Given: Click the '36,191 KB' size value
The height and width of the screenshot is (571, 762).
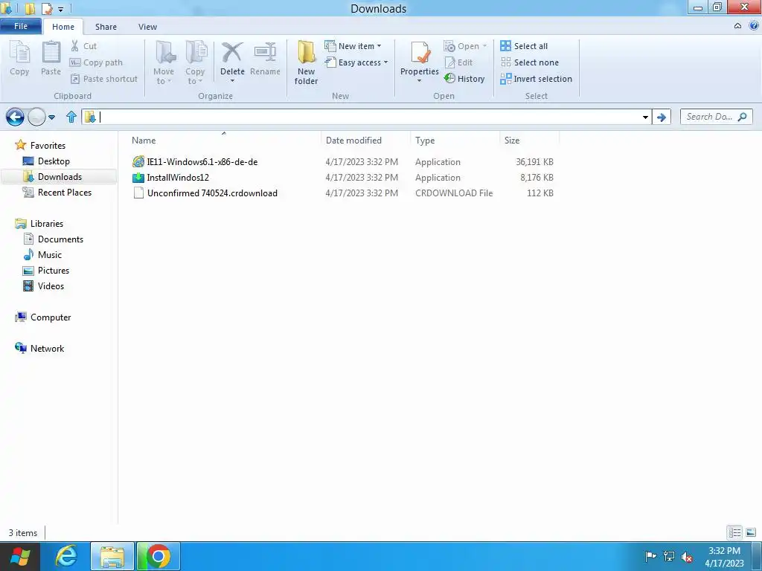Looking at the screenshot, I should (x=534, y=161).
